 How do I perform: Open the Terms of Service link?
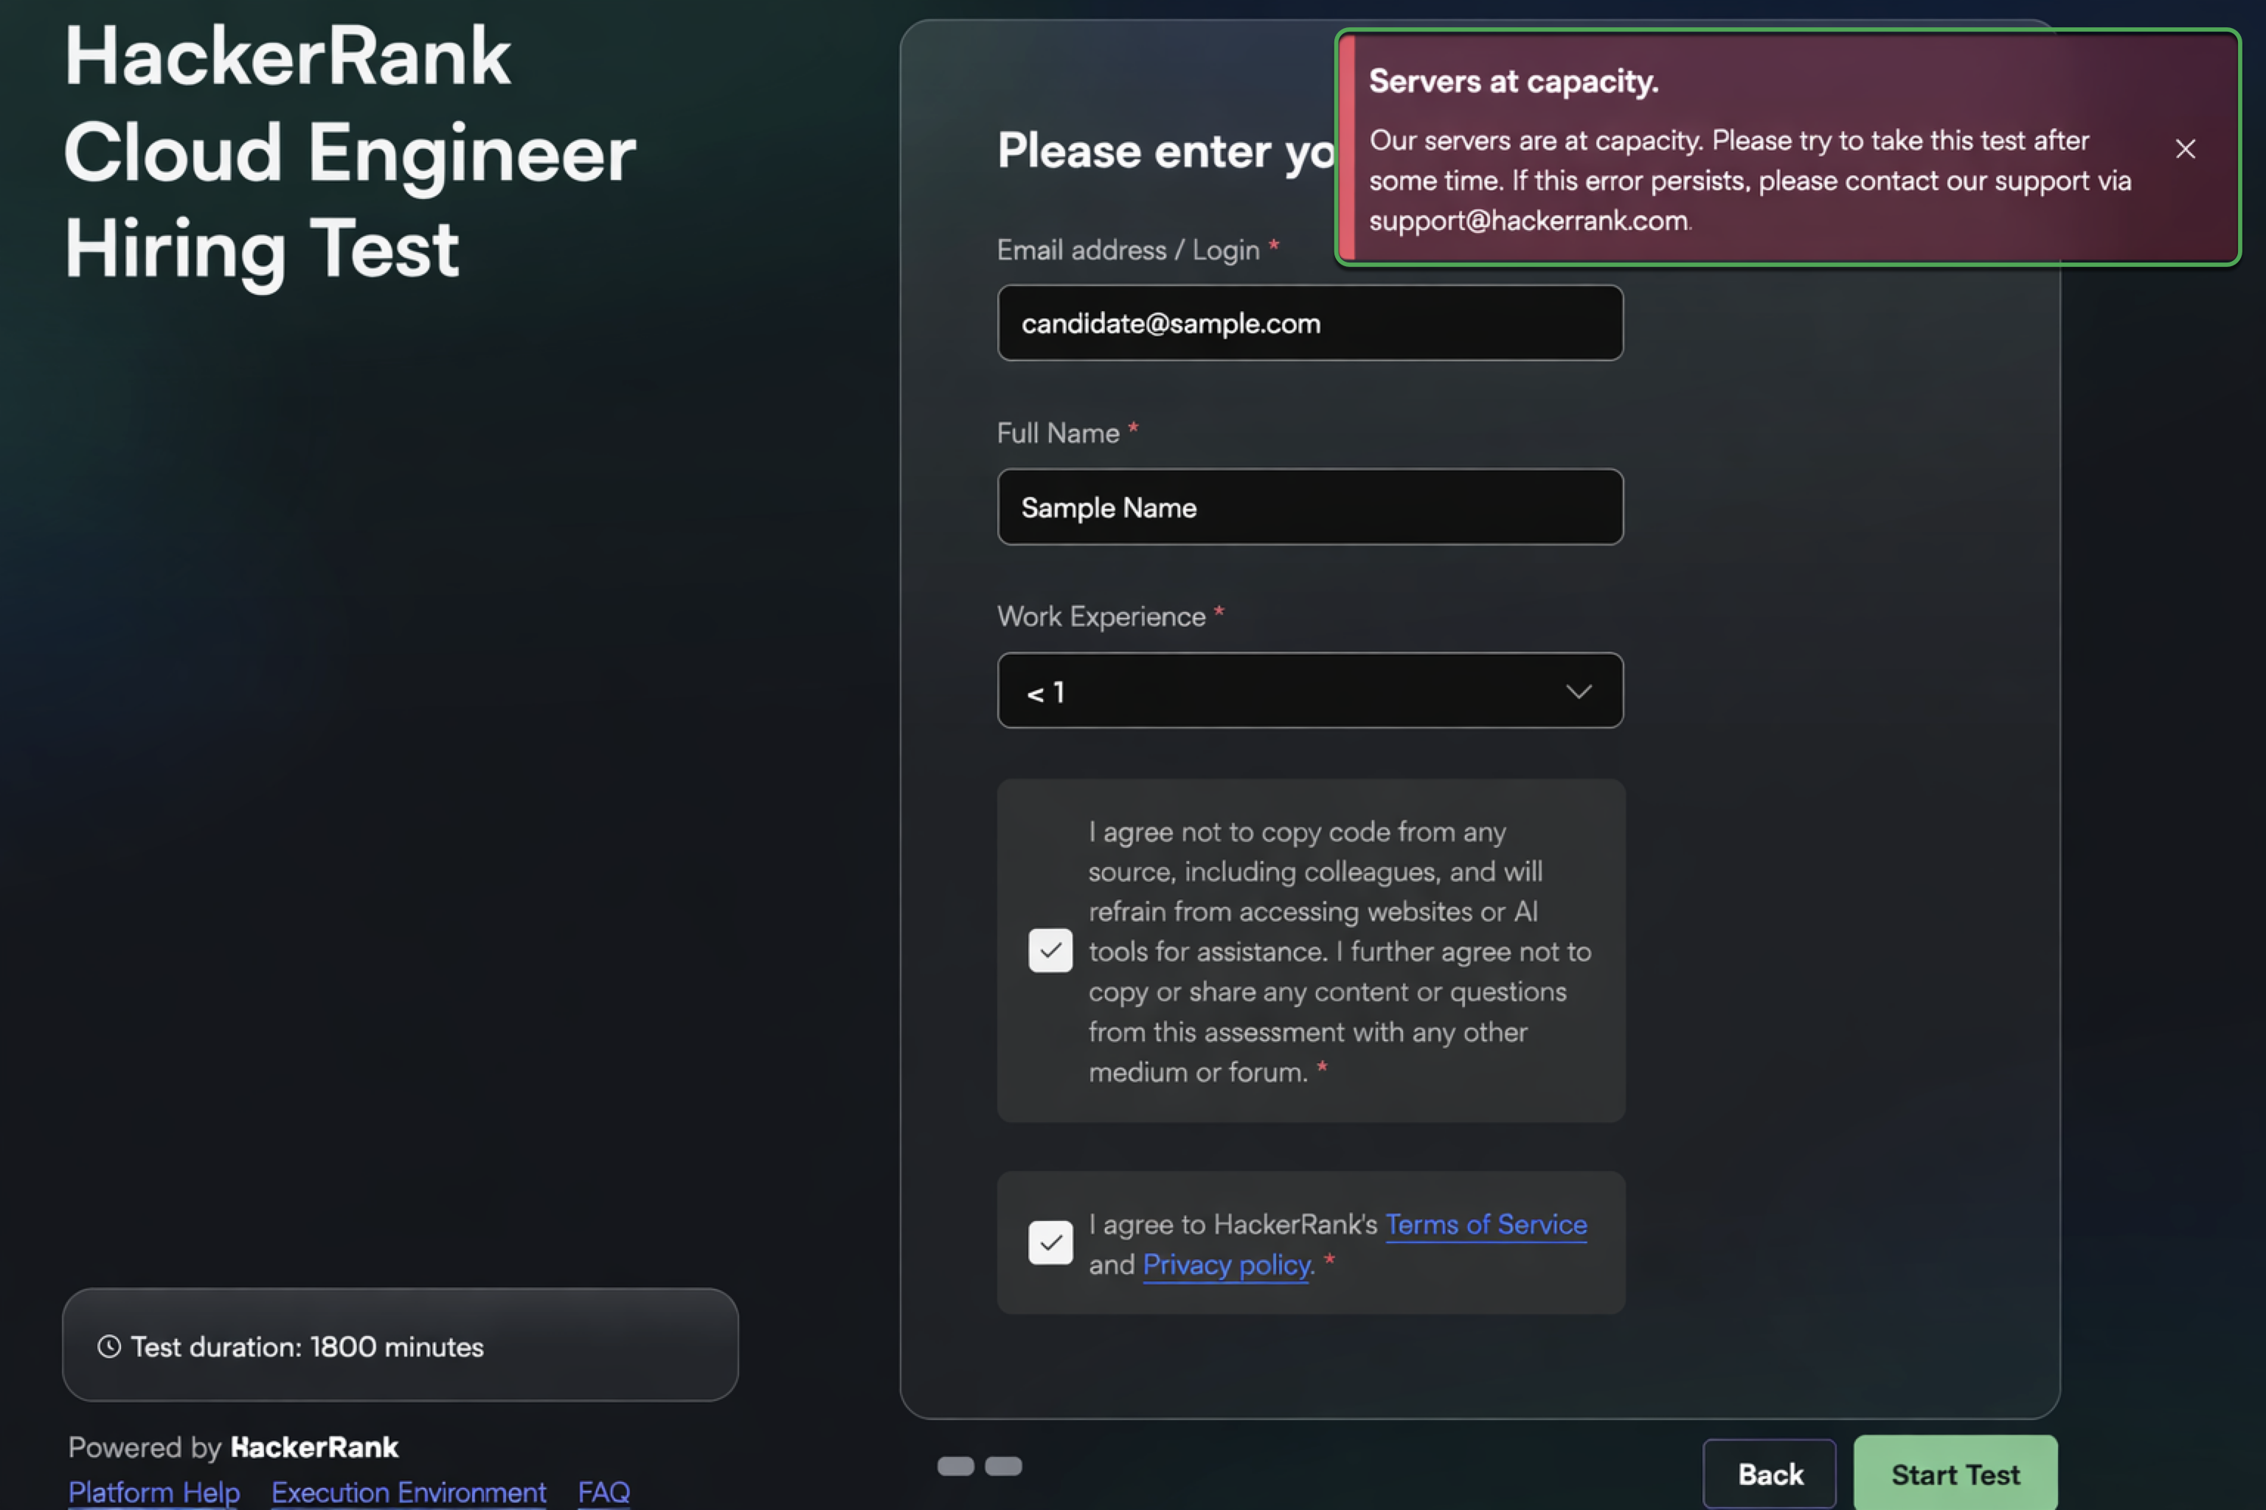[1486, 1225]
